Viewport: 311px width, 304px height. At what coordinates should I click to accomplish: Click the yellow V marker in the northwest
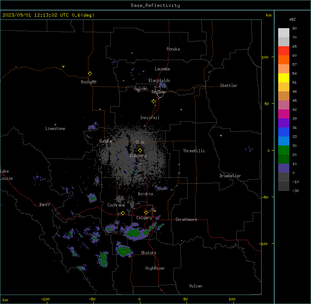63,66
